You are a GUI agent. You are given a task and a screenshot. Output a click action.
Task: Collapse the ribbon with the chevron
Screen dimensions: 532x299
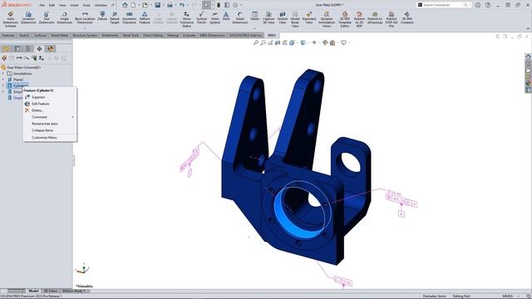[528, 28]
